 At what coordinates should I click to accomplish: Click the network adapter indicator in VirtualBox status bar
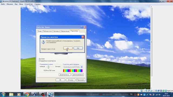coord(149,91)
